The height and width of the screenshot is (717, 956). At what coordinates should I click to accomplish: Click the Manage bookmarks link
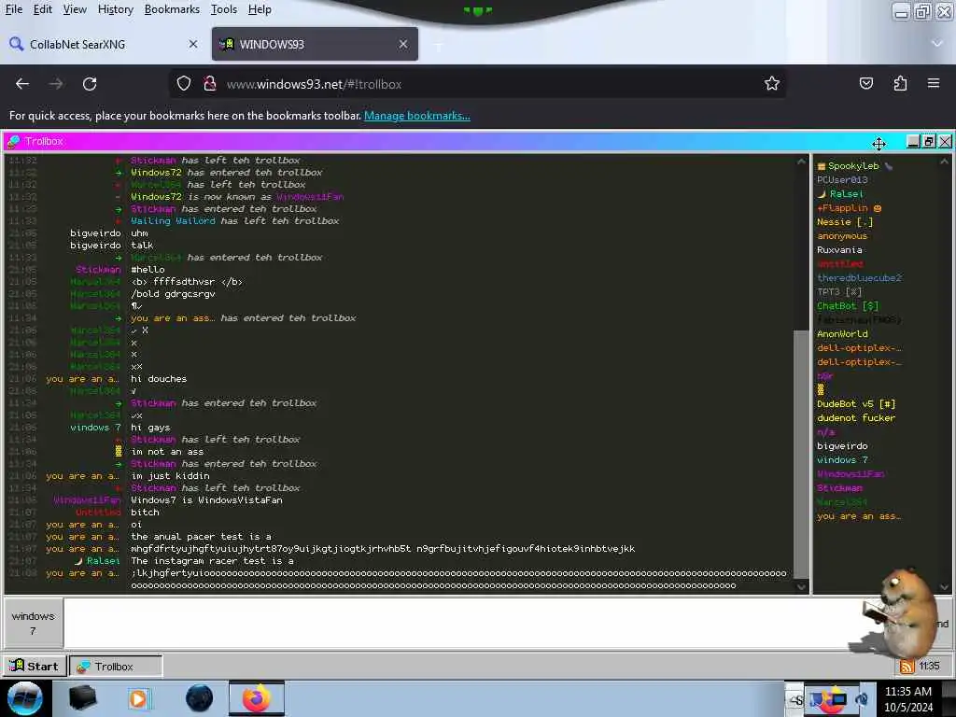(417, 115)
